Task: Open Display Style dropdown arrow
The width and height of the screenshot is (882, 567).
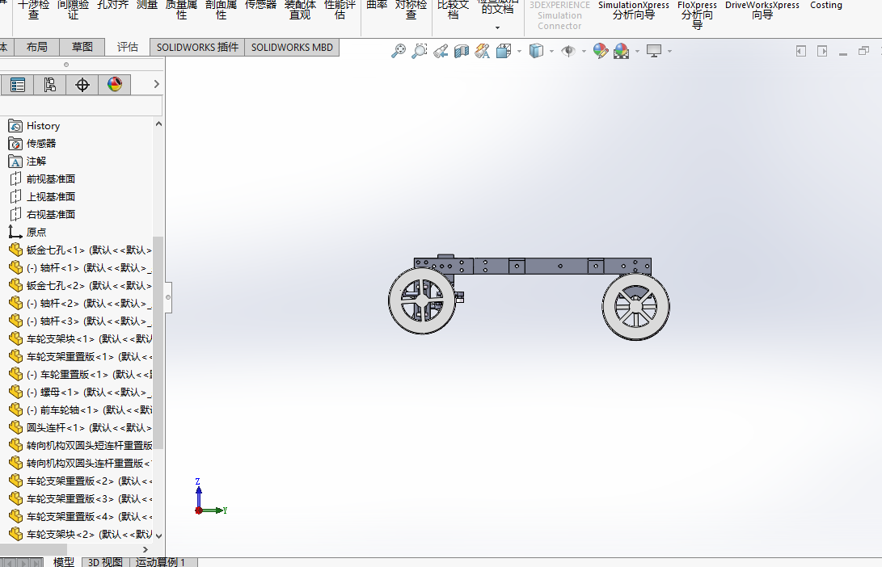Action: [x=551, y=51]
